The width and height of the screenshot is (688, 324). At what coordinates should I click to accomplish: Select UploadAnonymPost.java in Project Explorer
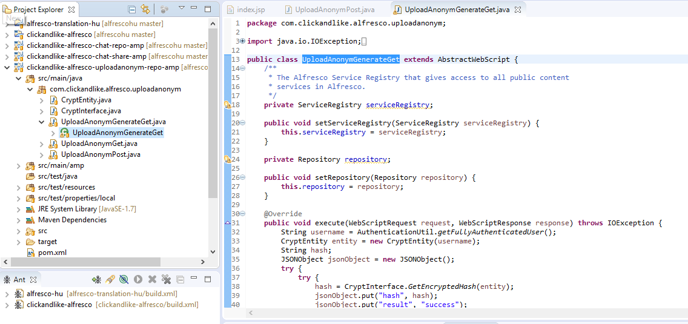click(x=101, y=154)
